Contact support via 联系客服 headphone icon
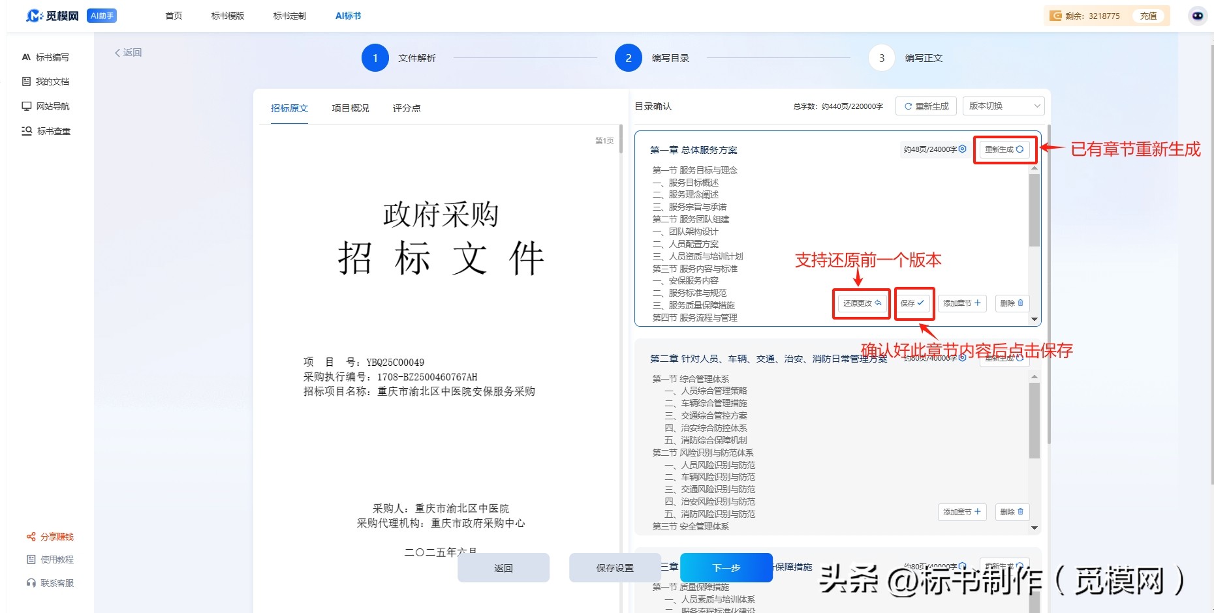The width and height of the screenshot is (1214, 613). pos(30,582)
